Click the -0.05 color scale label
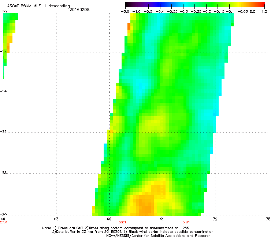271x238 pixels. tap(242, 12)
